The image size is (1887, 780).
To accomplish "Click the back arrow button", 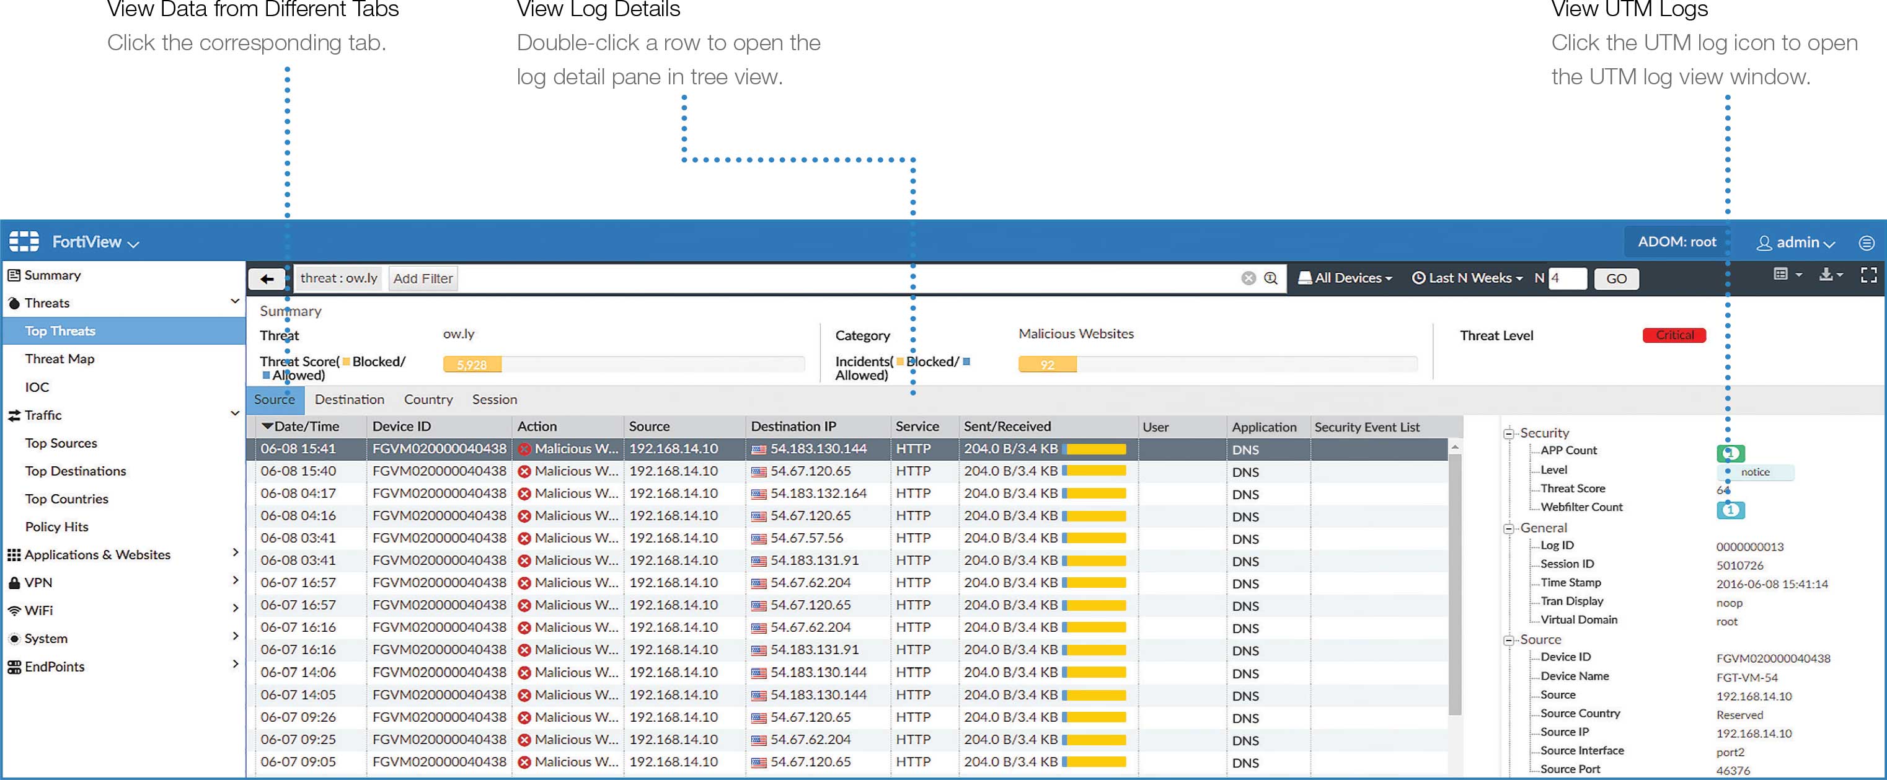I will [267, 278].
